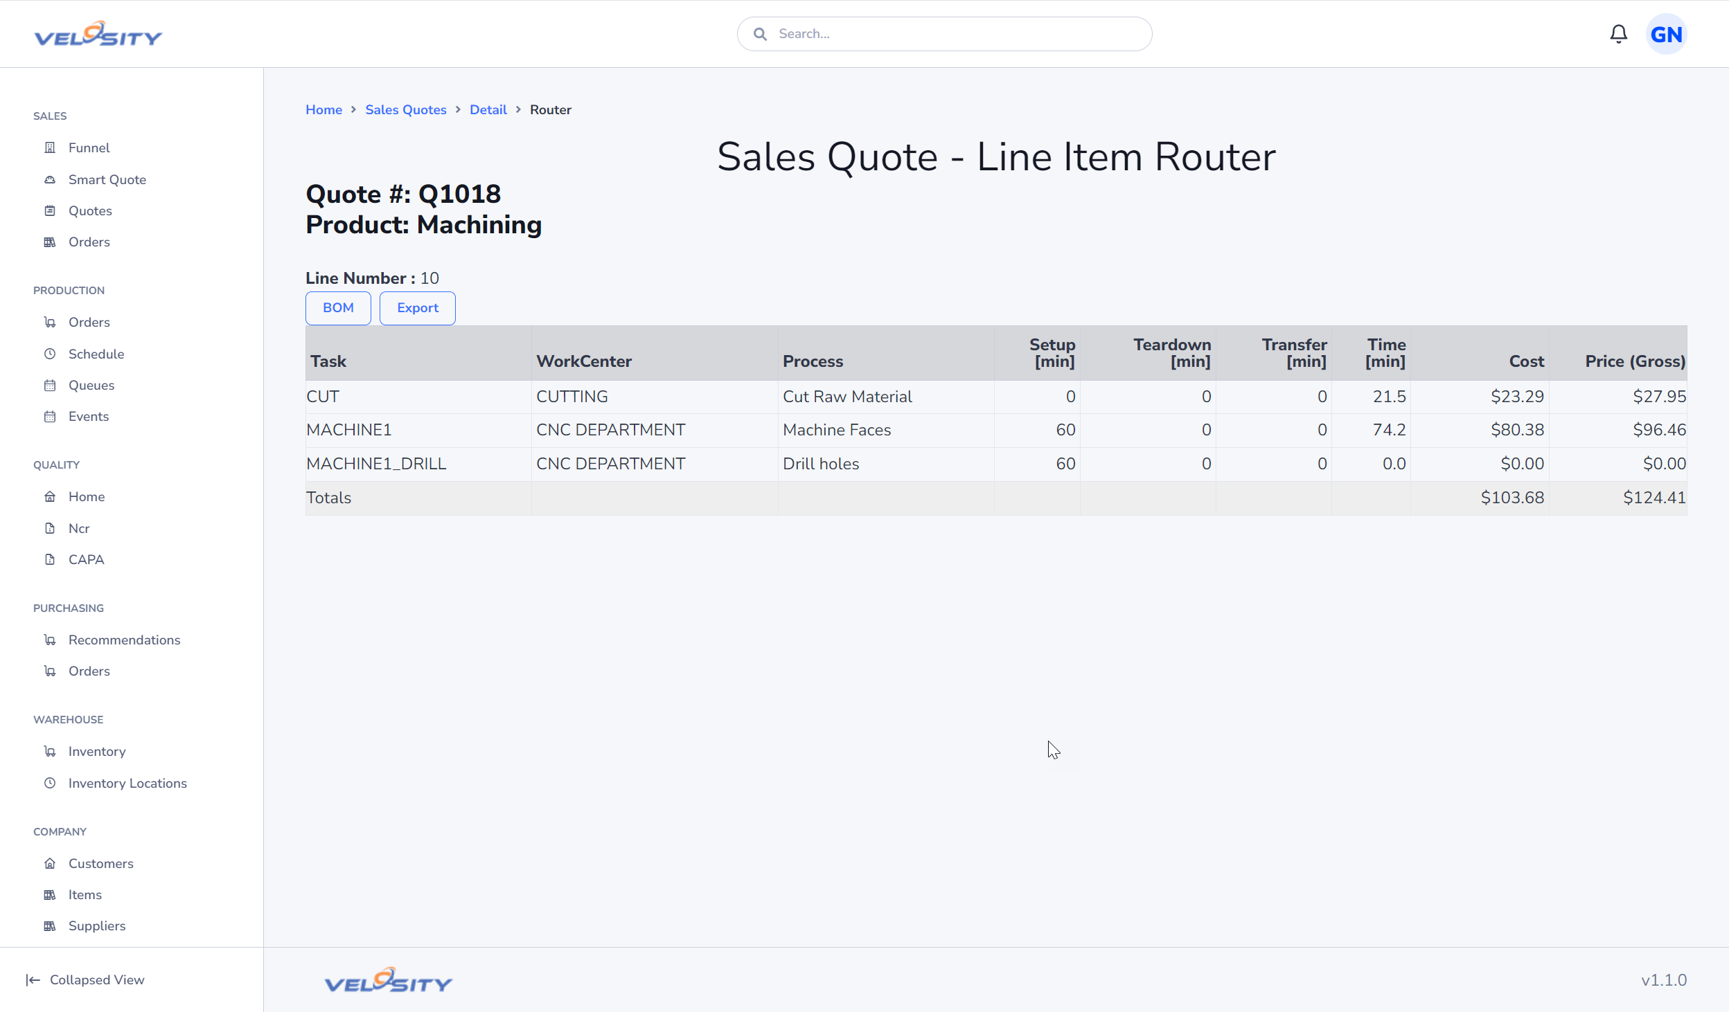Click the Export button

[417, 308]
